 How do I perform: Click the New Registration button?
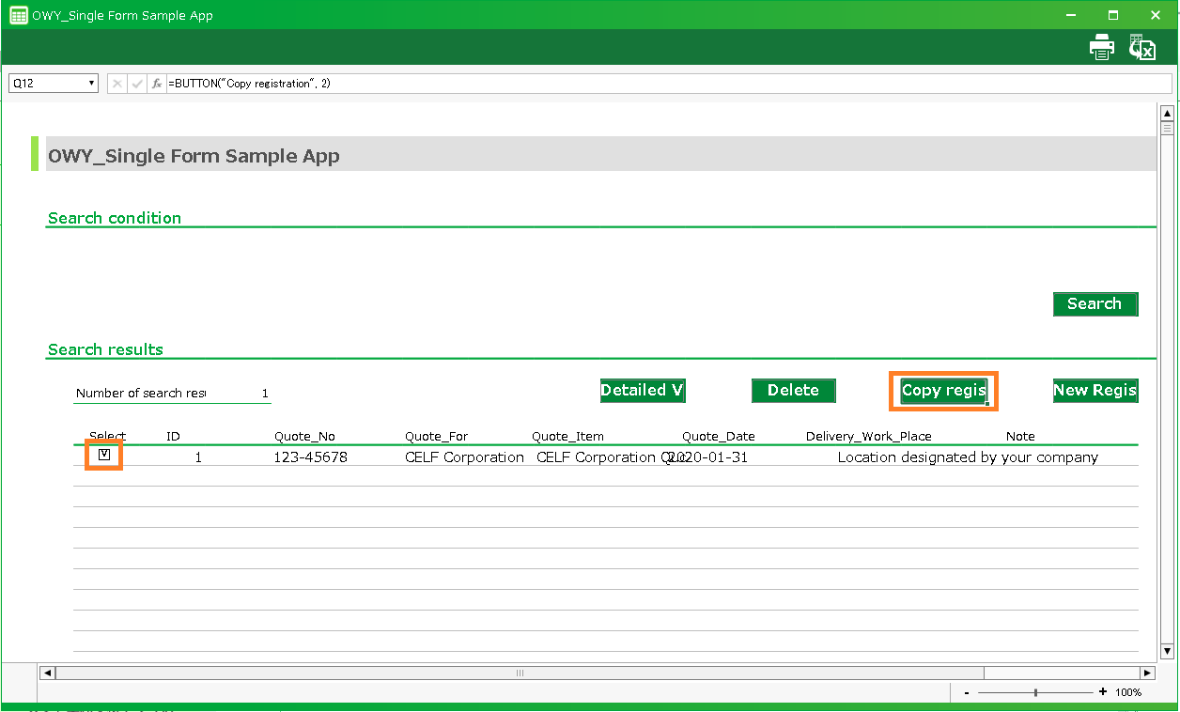click(1095, 391)
